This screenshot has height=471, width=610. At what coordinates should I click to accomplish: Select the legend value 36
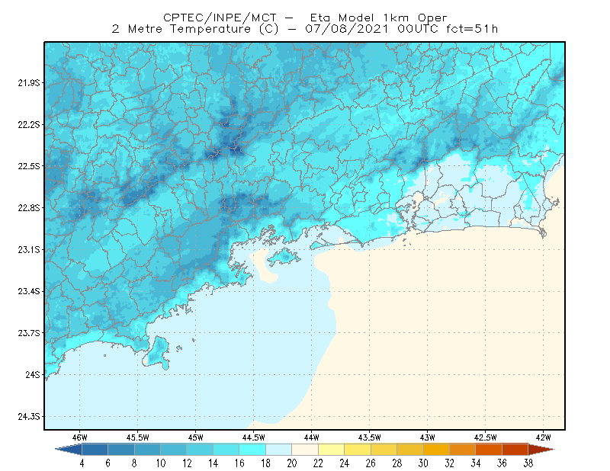[502, 463]
